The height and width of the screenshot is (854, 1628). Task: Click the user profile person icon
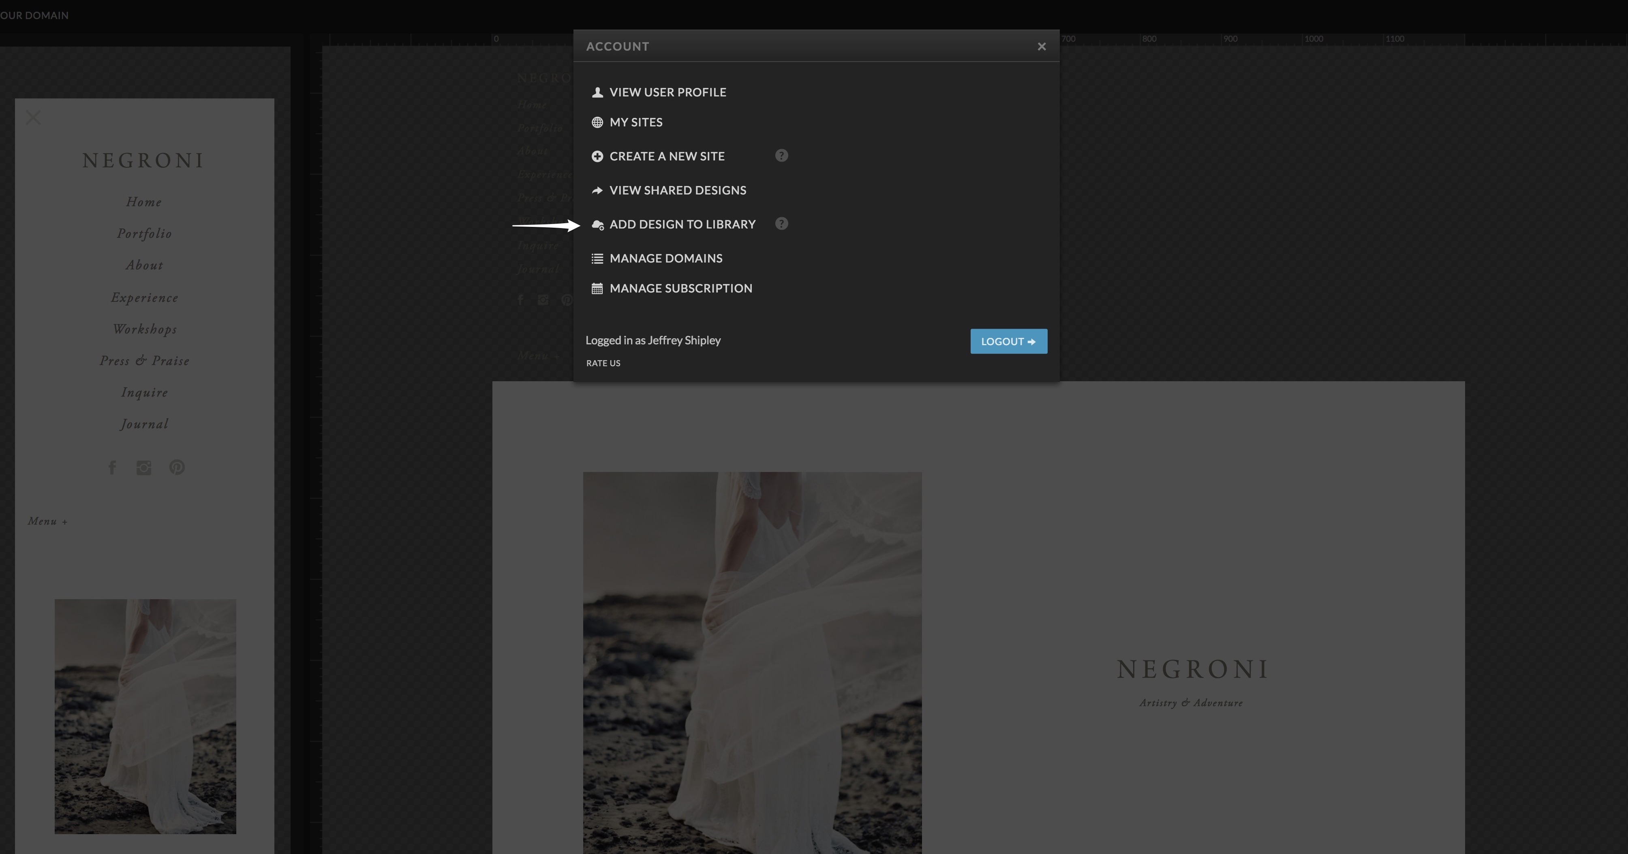597,92
